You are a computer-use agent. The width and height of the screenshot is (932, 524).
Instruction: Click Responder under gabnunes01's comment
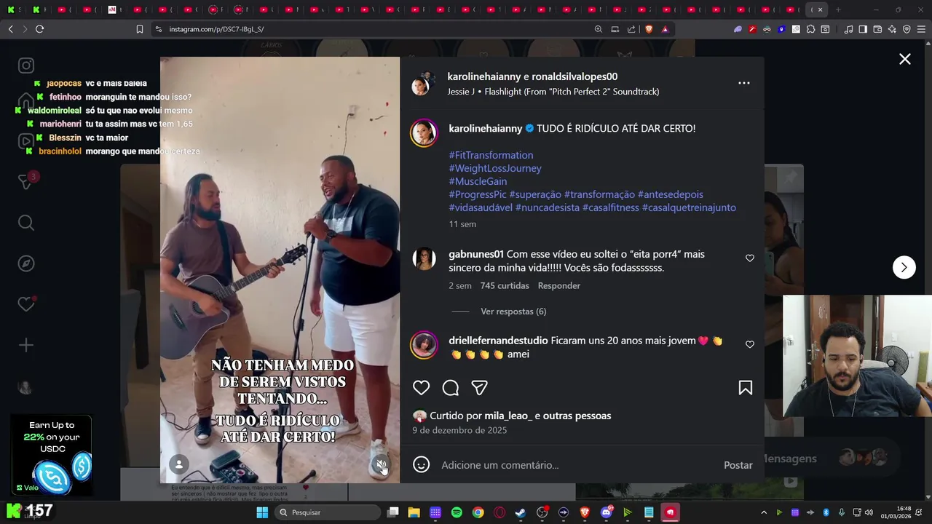[x=558, y=286]
